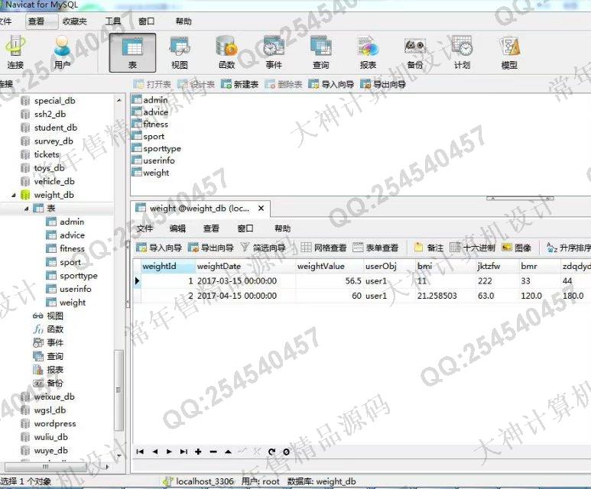Open the 报表 reports toolbar icon
The width and height of the screenshot is (591, 489).
tap(368, 53)
